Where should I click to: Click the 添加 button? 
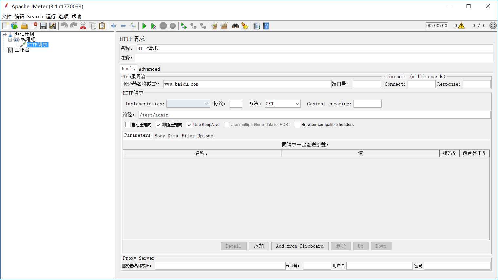coord(259,246)
